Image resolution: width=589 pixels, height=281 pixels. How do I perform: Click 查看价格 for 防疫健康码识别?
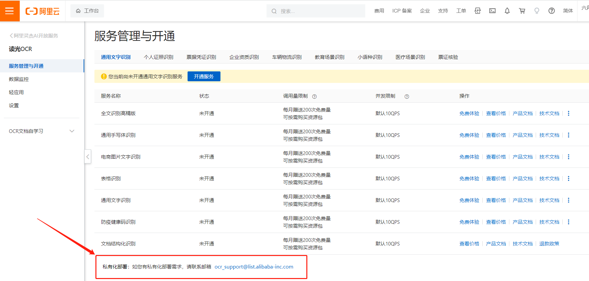[496, 222]
